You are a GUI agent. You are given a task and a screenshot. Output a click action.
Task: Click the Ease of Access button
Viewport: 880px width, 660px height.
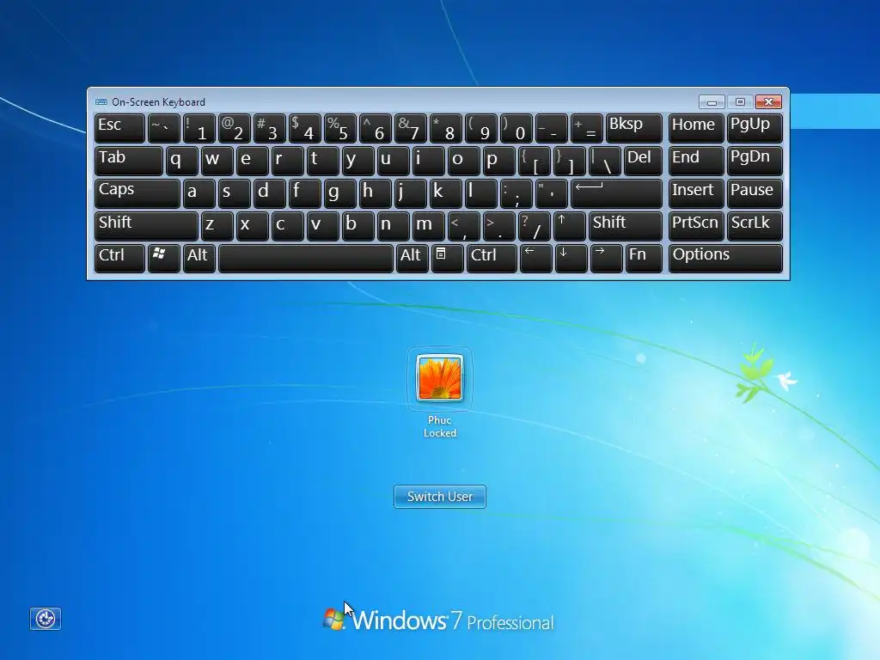pos(46,619)
